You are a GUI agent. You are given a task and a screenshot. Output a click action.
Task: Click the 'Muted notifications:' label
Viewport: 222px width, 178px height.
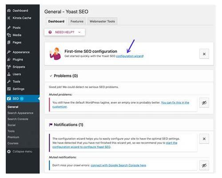tap(63, 157)
